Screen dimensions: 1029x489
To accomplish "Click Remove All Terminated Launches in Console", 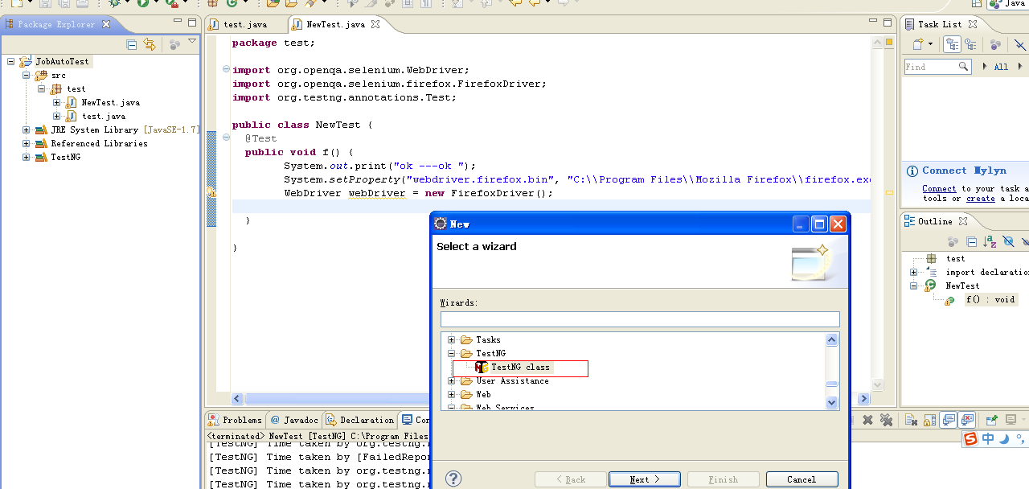I will click(x=886, y=420).
